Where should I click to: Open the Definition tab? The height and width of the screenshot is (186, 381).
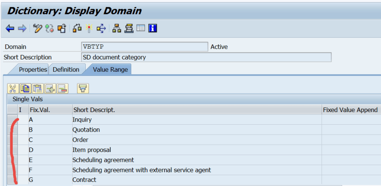(66, 69)
